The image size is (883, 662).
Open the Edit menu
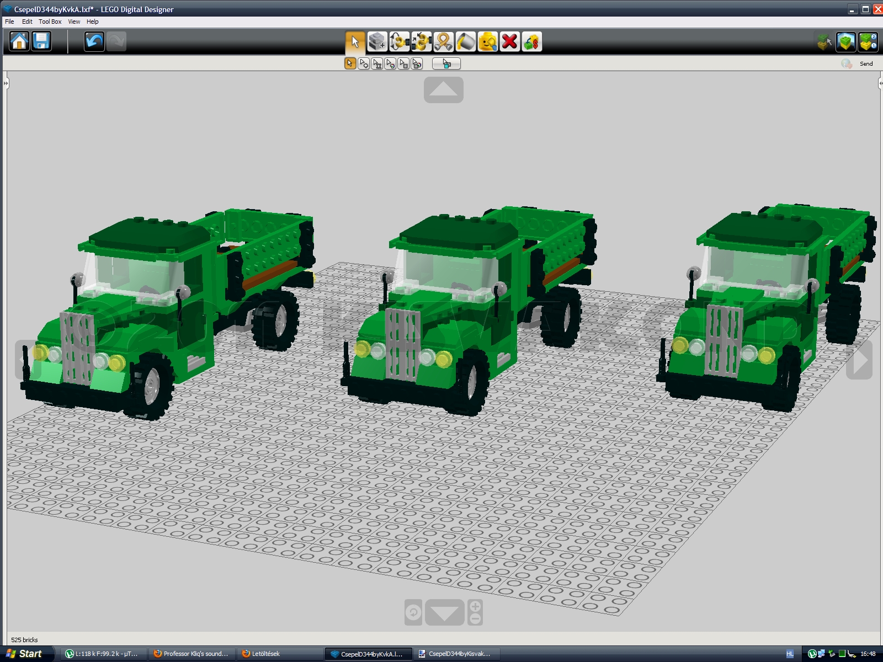click(x=27, y=22)
